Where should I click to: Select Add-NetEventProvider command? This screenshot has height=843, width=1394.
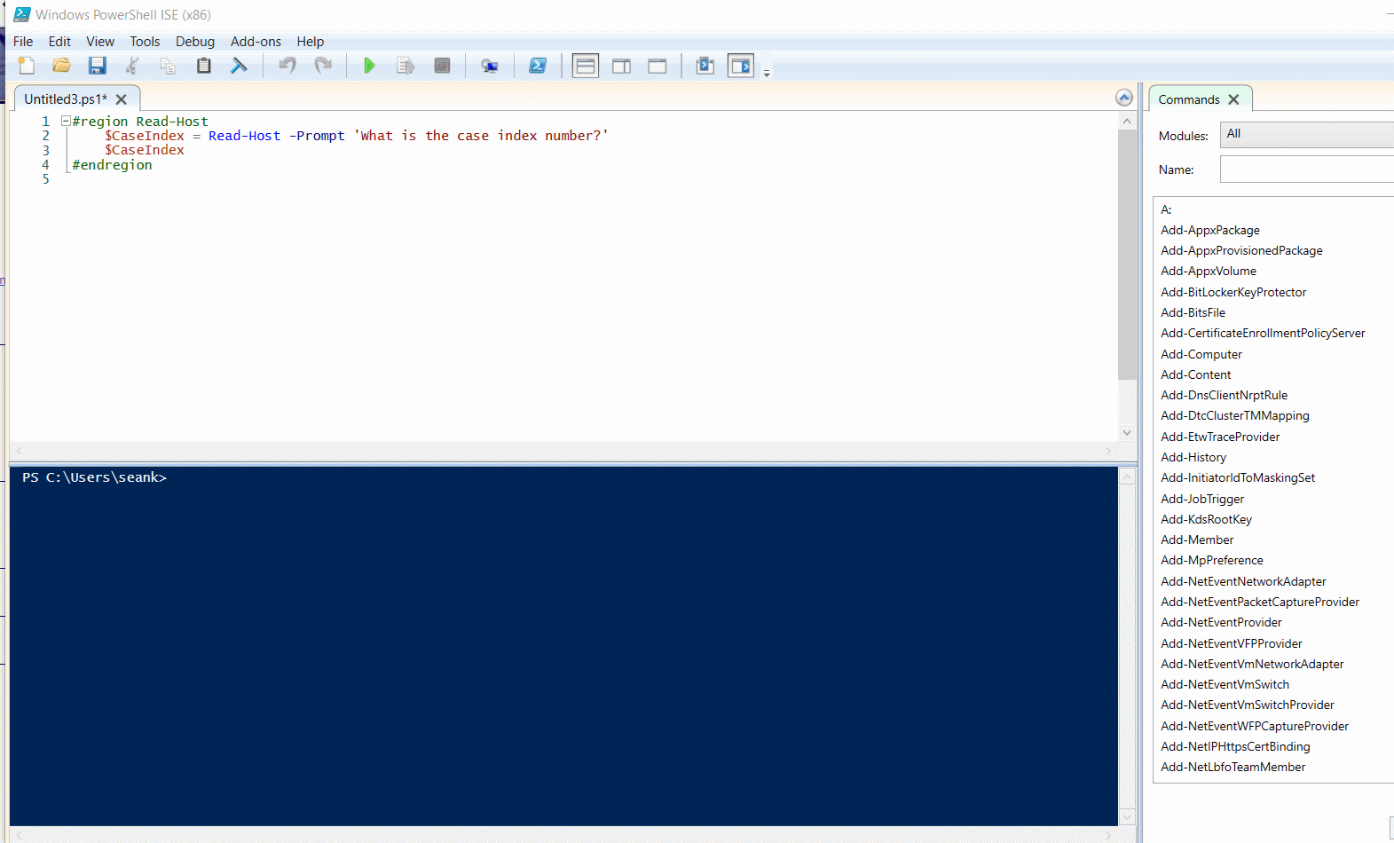coord(1221,622)
